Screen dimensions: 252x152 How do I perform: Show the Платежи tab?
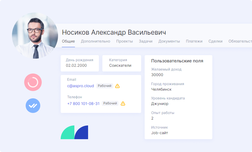[194, 41]
